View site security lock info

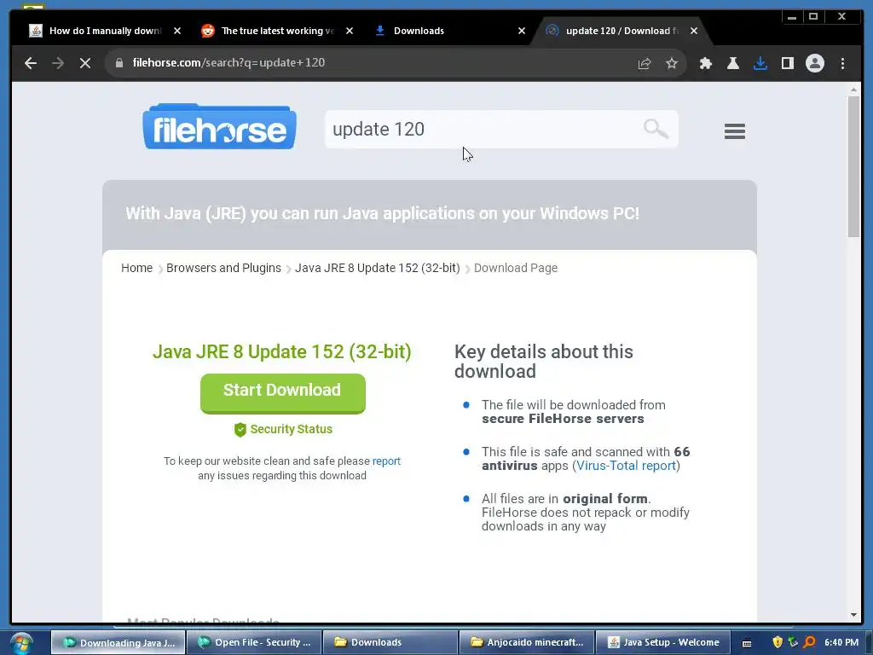(x=119, y=63)
